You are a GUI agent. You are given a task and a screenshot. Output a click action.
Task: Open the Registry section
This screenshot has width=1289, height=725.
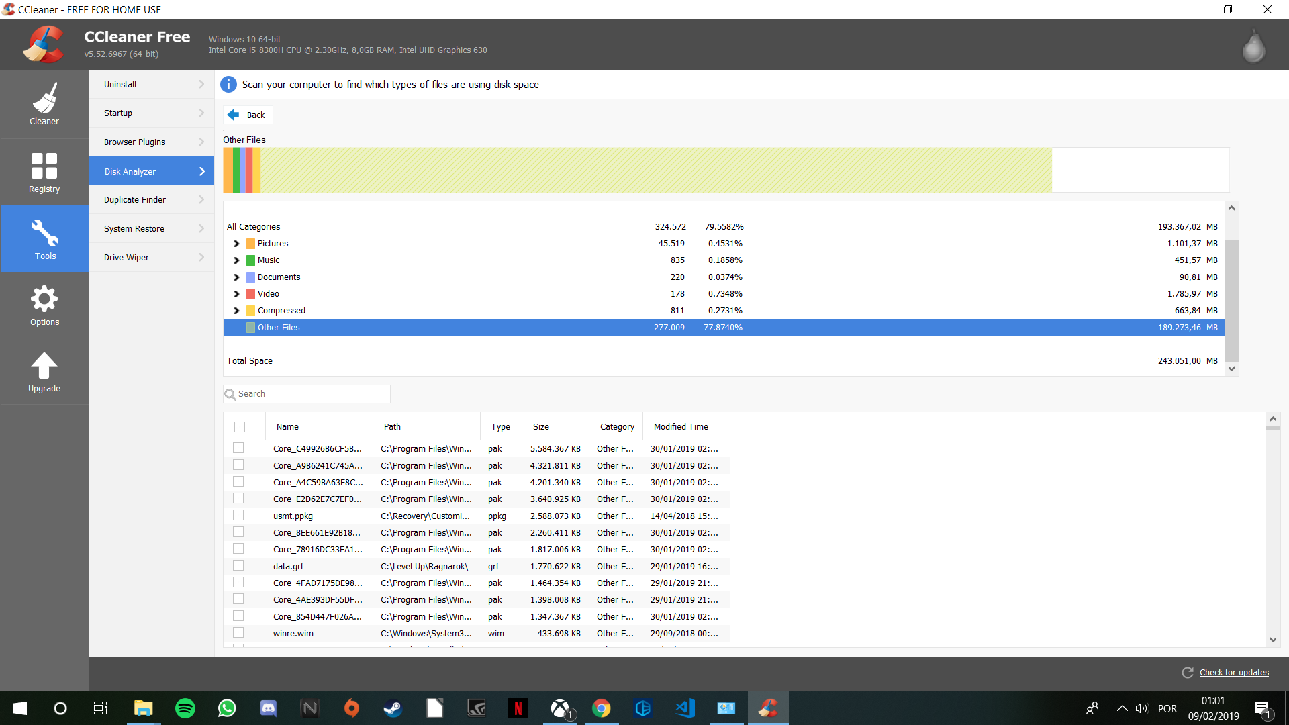point(44,172)
